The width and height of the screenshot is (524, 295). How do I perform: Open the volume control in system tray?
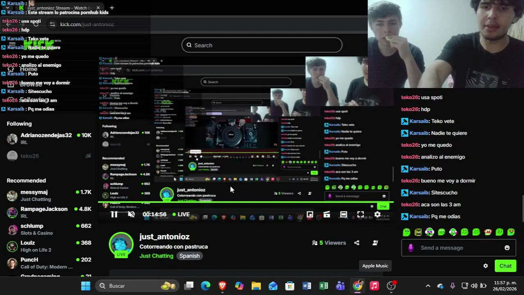[x=474, y=286]
